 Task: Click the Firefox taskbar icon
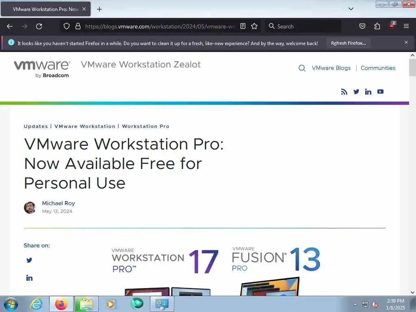(61, 304)
